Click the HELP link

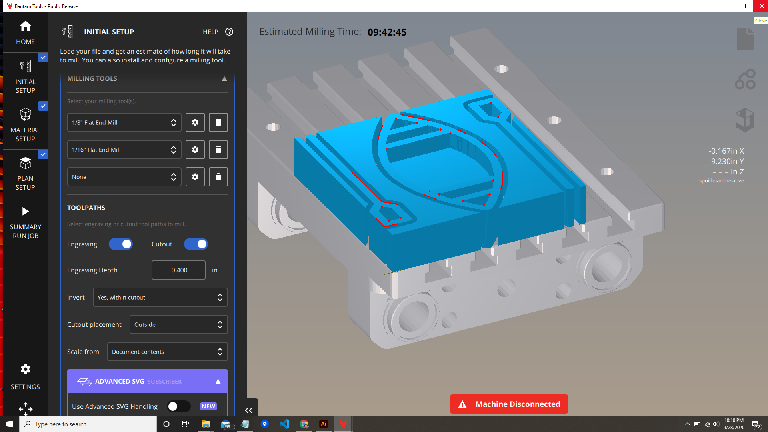210,32
